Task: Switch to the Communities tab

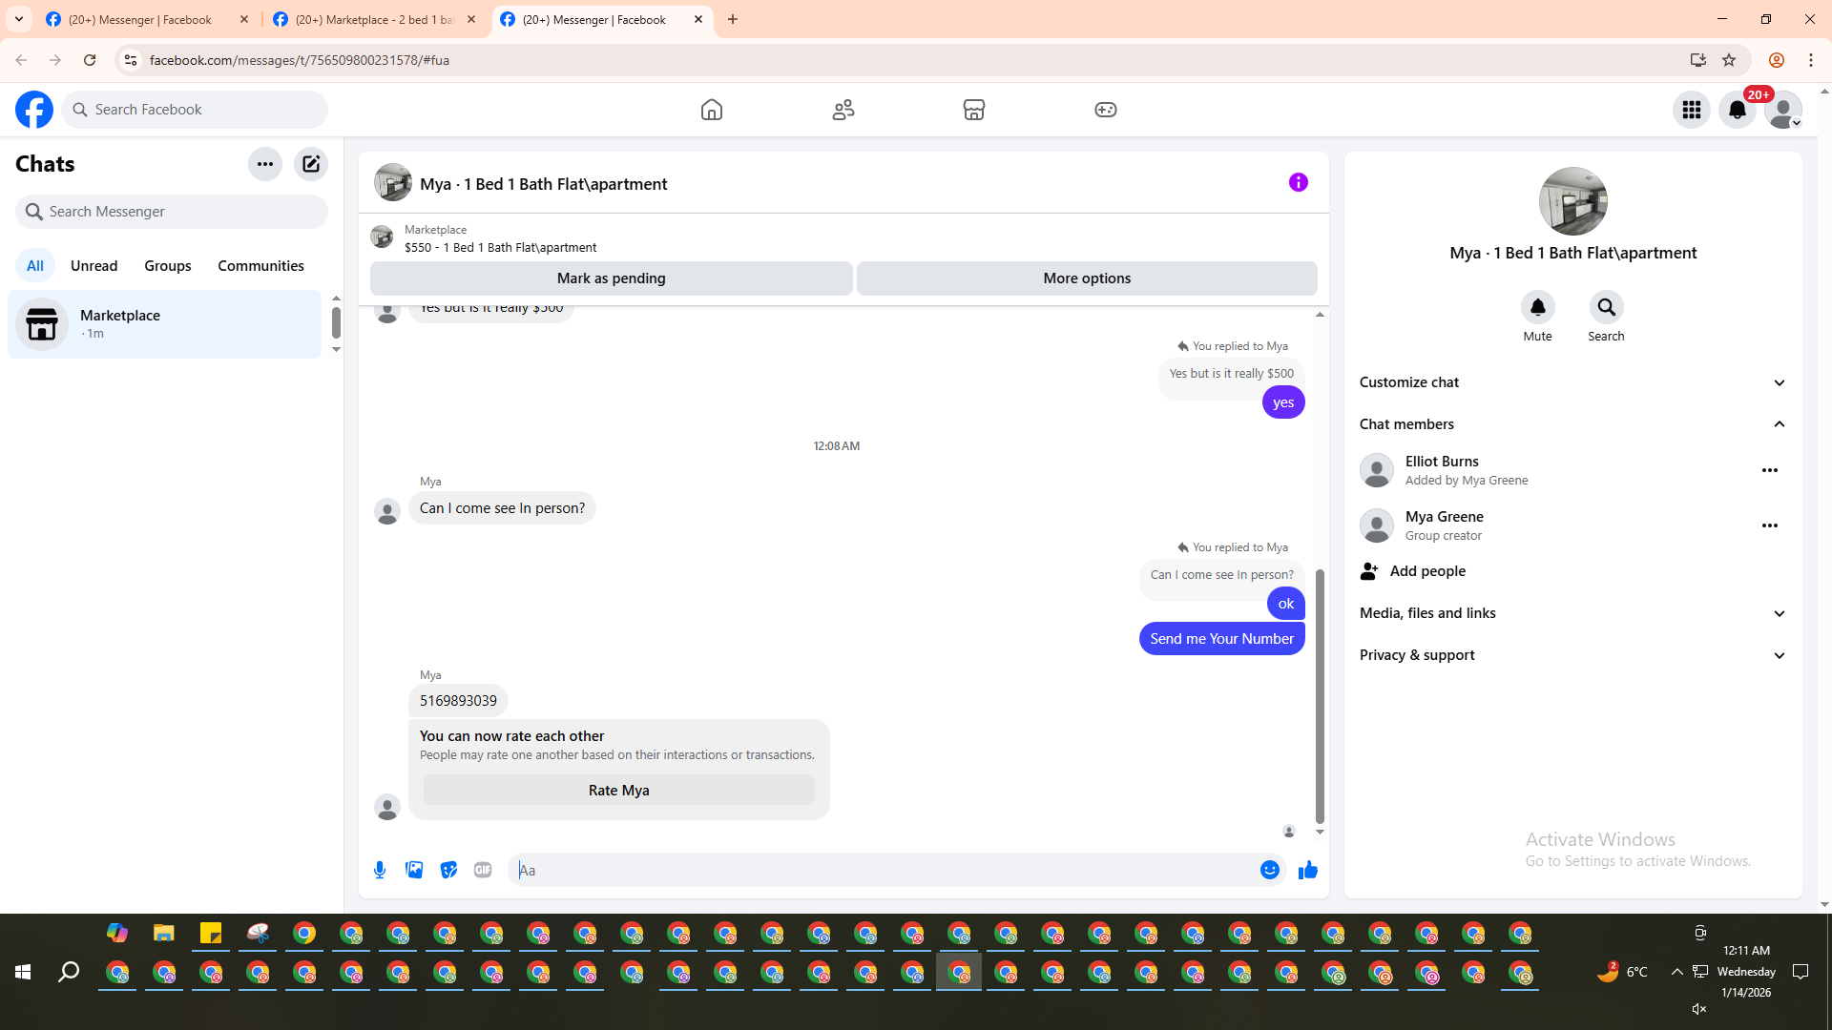Action: (260, 266)
